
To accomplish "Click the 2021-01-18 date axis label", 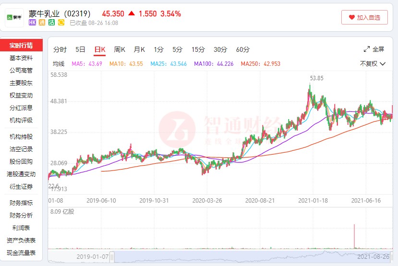I will [x=313, y=201].
